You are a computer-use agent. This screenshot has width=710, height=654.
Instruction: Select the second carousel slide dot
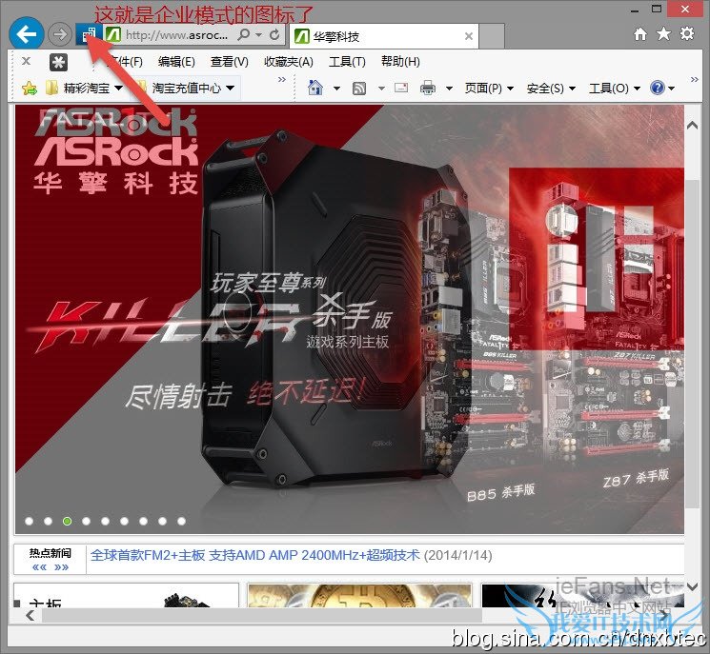pyautogui.click(x=48, y=521)
